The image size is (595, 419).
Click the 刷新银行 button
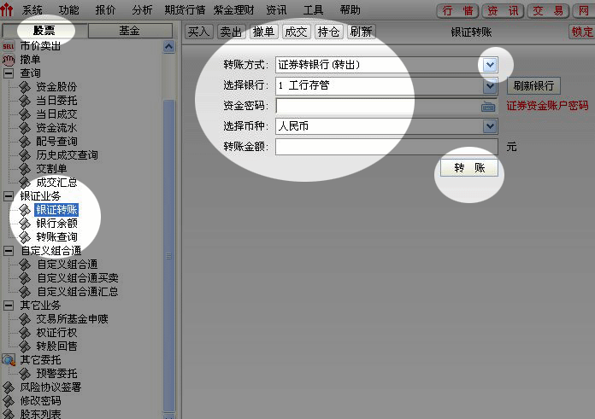click(x=533, y=86)
